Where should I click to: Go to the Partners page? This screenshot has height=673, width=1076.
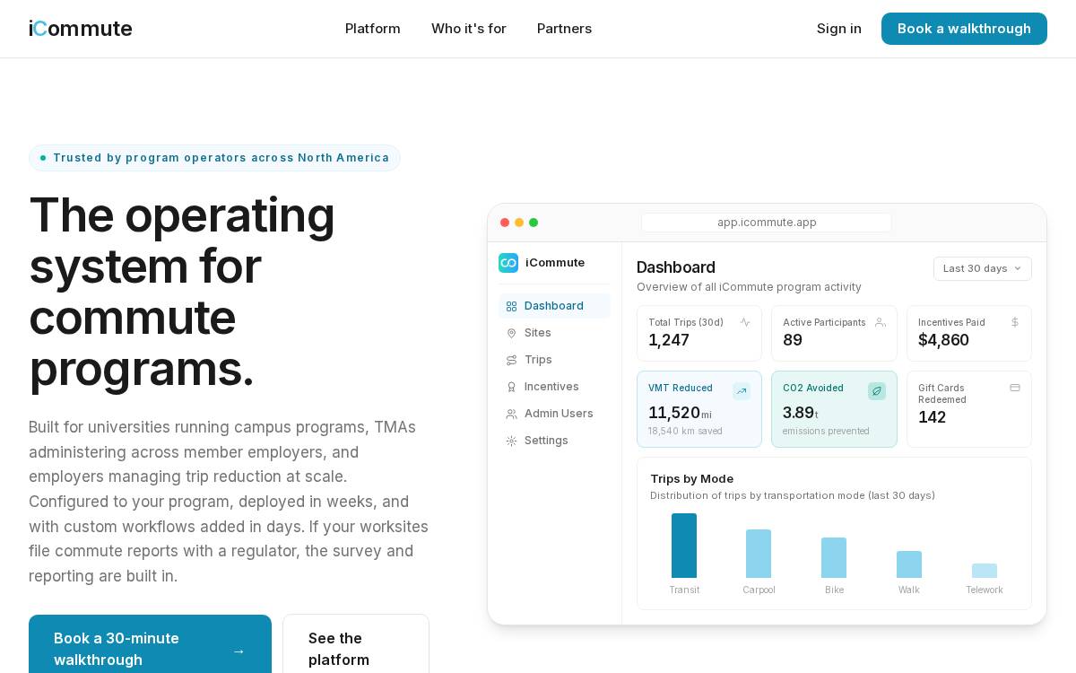point(564,29)
